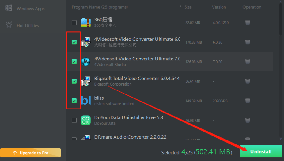Click DRmare Audio Converter program icon

86,138
